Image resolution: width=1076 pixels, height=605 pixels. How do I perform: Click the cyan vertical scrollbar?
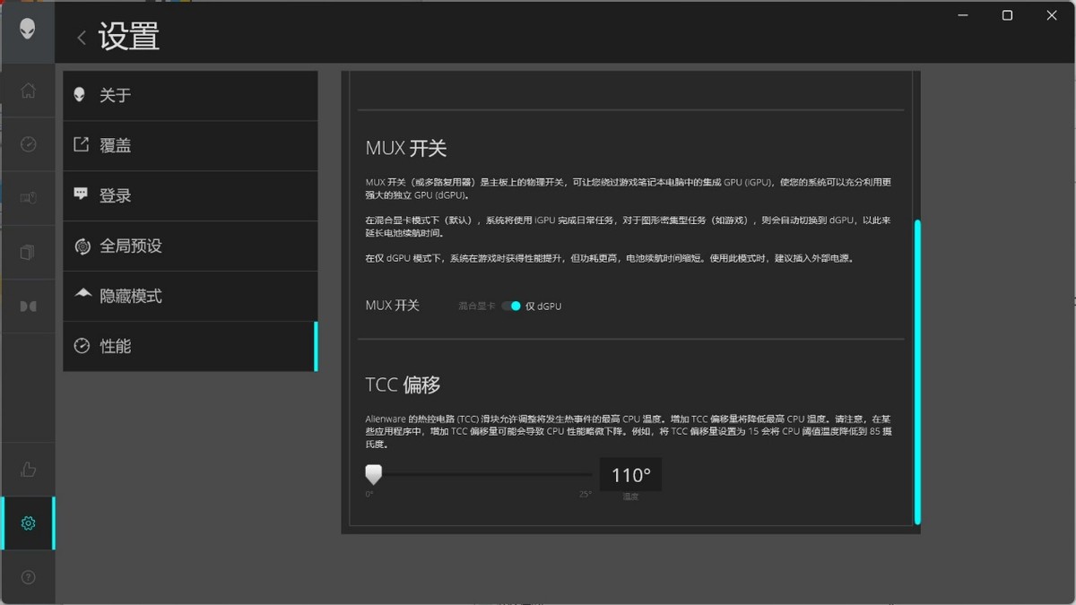click(917, 372)
